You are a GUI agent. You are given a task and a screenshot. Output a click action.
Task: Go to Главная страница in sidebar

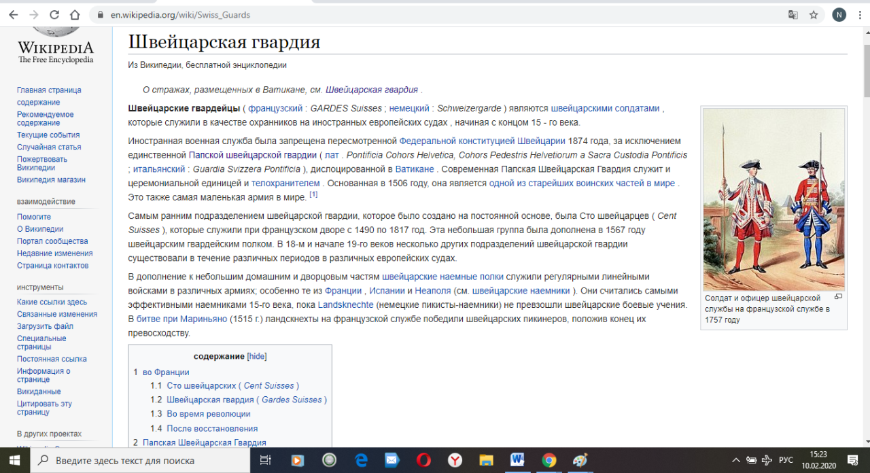(49, 90)
